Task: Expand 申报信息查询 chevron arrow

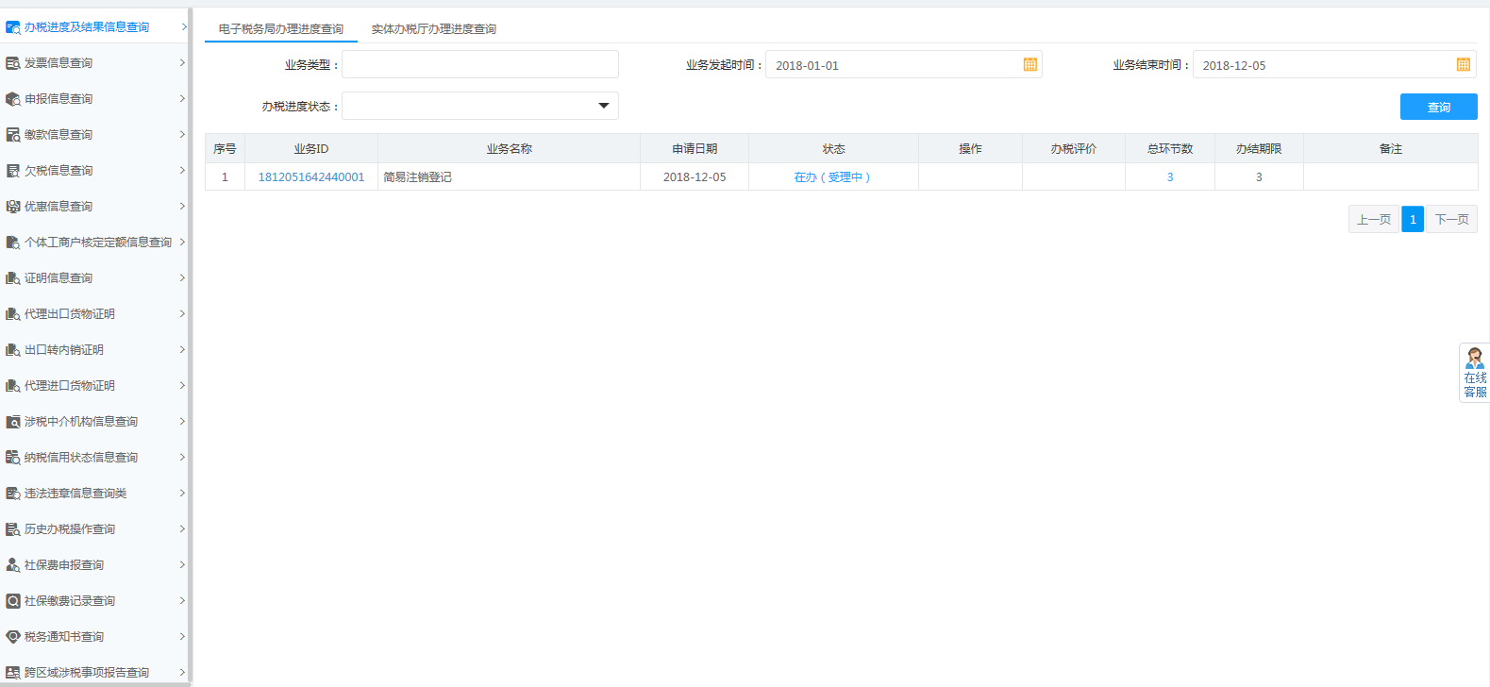Action: tap(182, 98)
